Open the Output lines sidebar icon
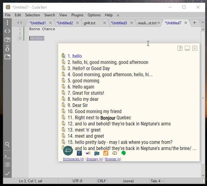The width and height of the screenshot is (207, 186). 7,165
